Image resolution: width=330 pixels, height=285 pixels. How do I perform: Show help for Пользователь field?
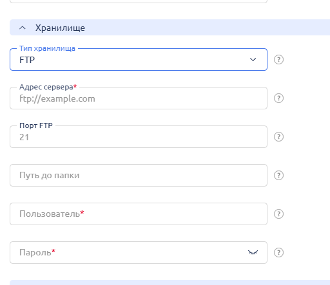(278, 214)
